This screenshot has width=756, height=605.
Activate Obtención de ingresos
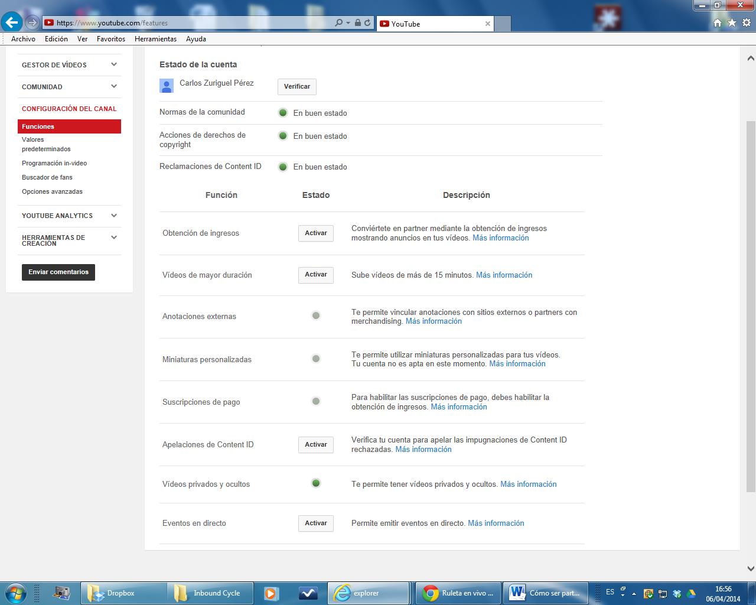tap(316, 233)
